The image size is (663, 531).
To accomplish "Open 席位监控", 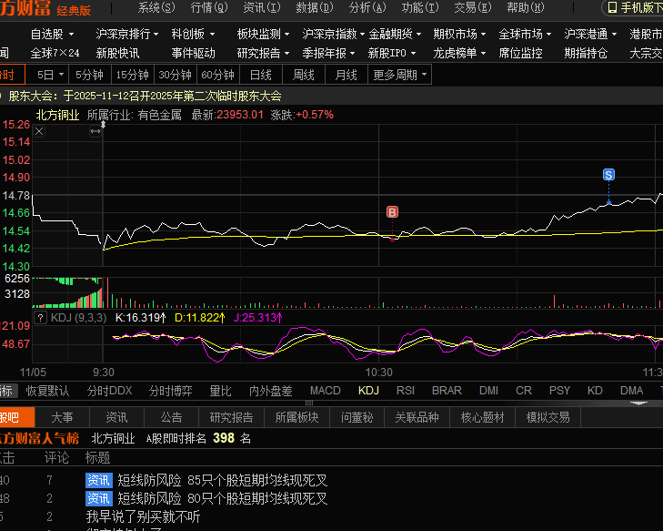I will pos(520,54).
